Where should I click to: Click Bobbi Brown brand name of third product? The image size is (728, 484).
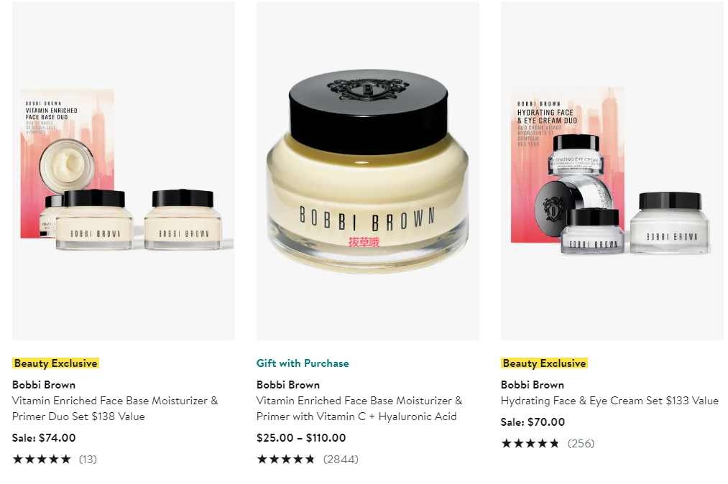click(x=533, y=385)
